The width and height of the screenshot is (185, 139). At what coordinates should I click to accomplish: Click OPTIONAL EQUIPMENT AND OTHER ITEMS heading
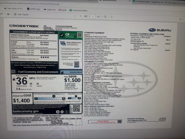[147, 34]
